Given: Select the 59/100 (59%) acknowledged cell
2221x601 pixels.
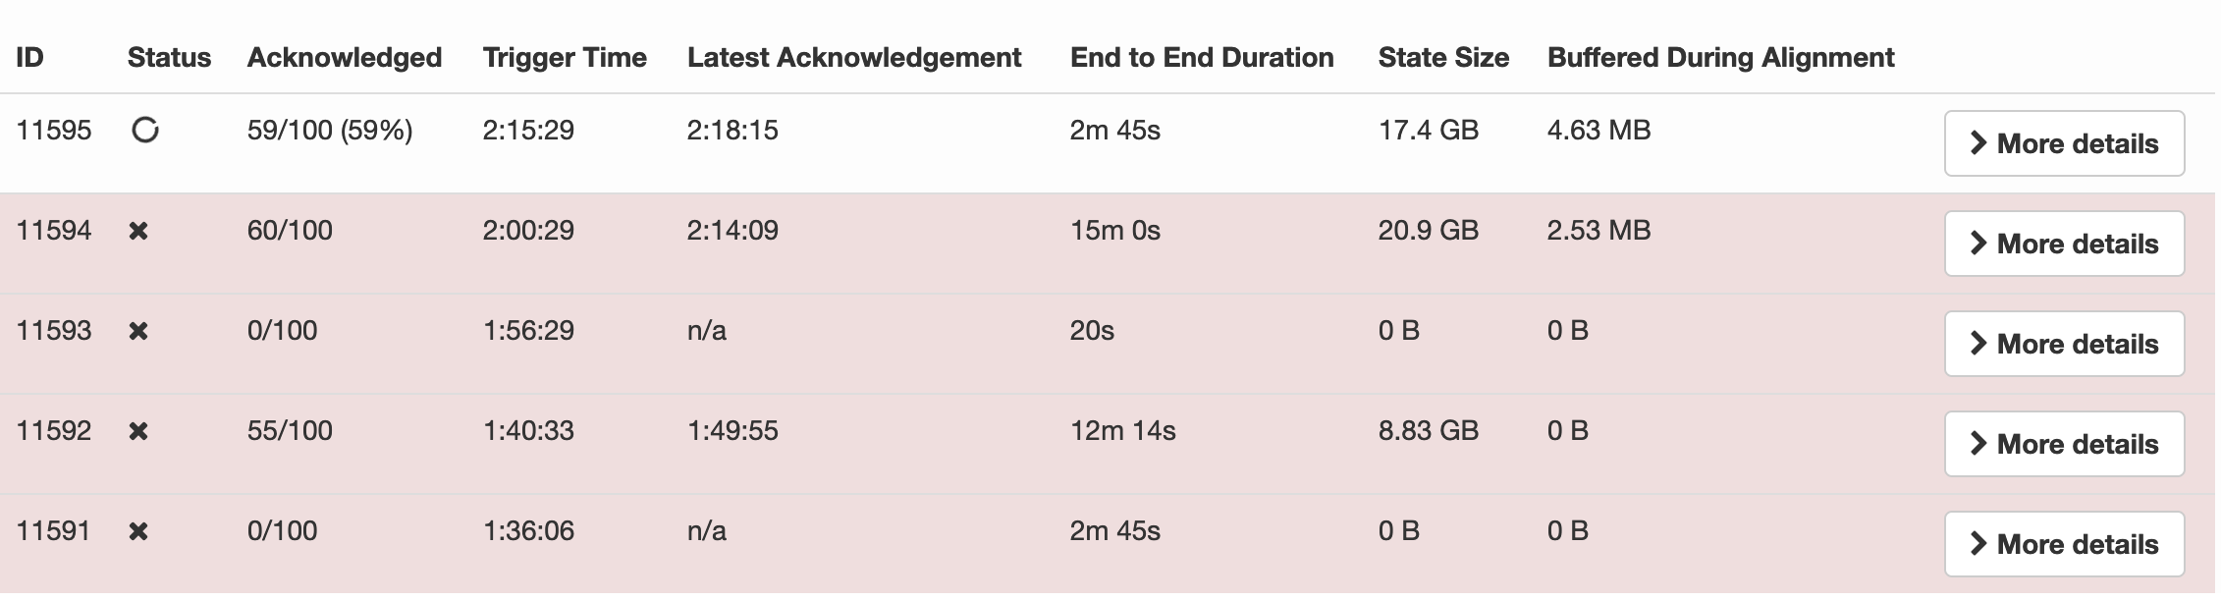Looking at the screenshot, I should (x=330, y=130).
